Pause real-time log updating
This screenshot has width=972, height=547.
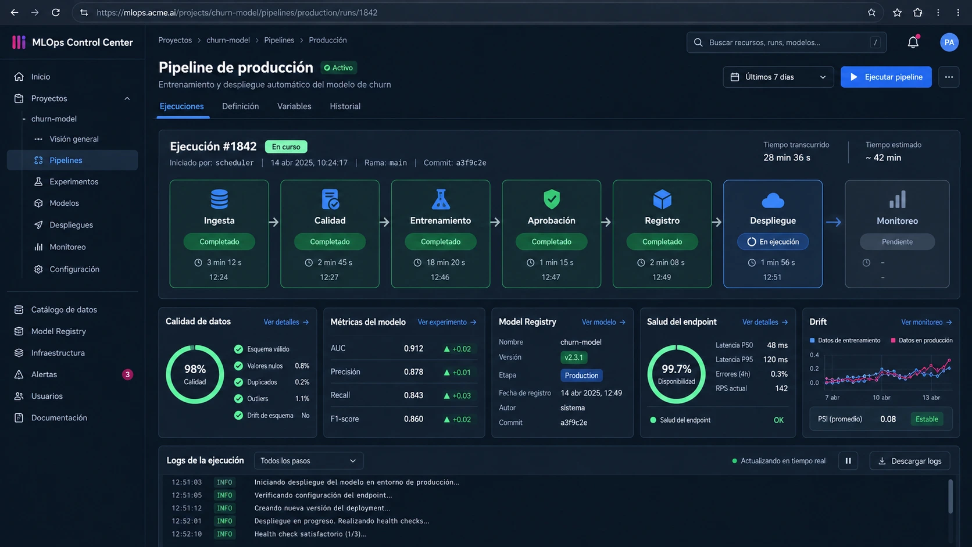[x=848, y=461]
